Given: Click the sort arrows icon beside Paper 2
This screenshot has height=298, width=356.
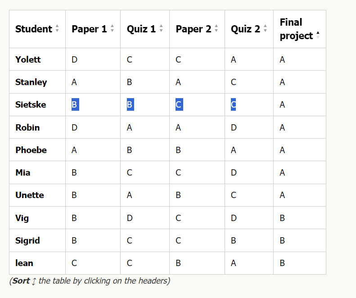Looking at the screenshot, I should coord(216,29).
